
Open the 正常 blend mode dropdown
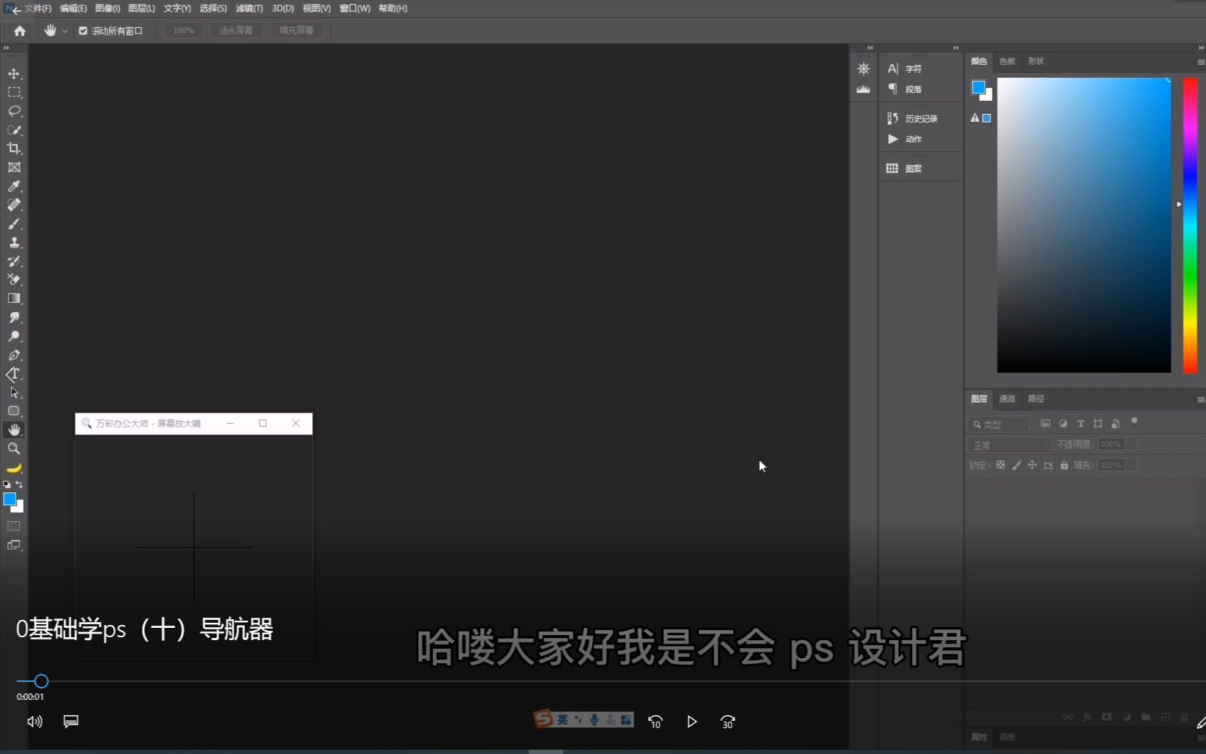1009,445
